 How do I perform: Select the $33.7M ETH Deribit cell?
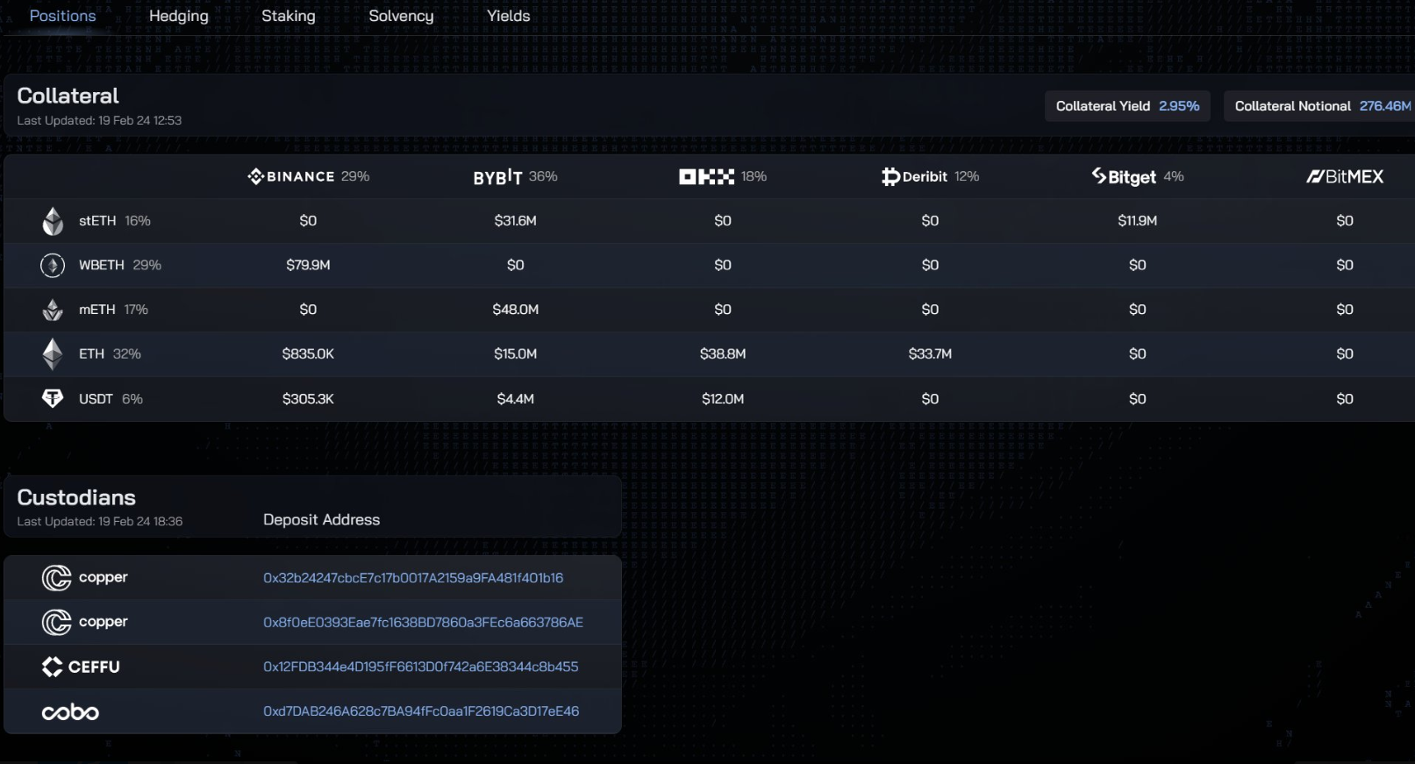(930, 354)
